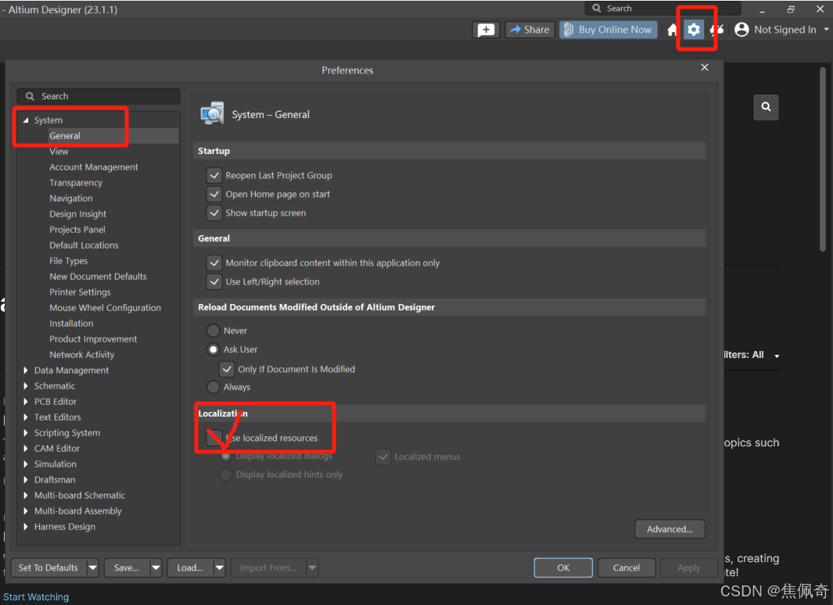
Task: Open Transparency preferences
Action: pyautogui.click(x=75, y=183)
